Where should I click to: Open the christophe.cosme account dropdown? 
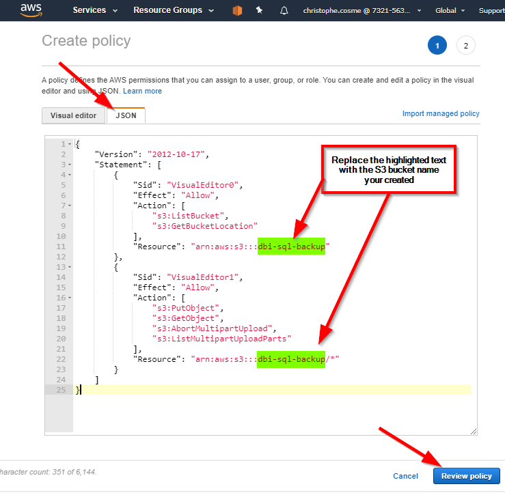click(362, 11)
